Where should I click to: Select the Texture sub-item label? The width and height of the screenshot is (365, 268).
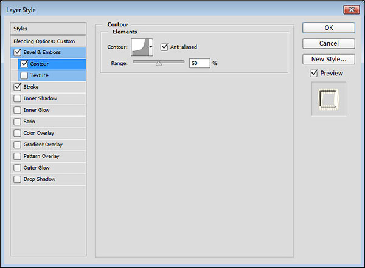point(40,75)
